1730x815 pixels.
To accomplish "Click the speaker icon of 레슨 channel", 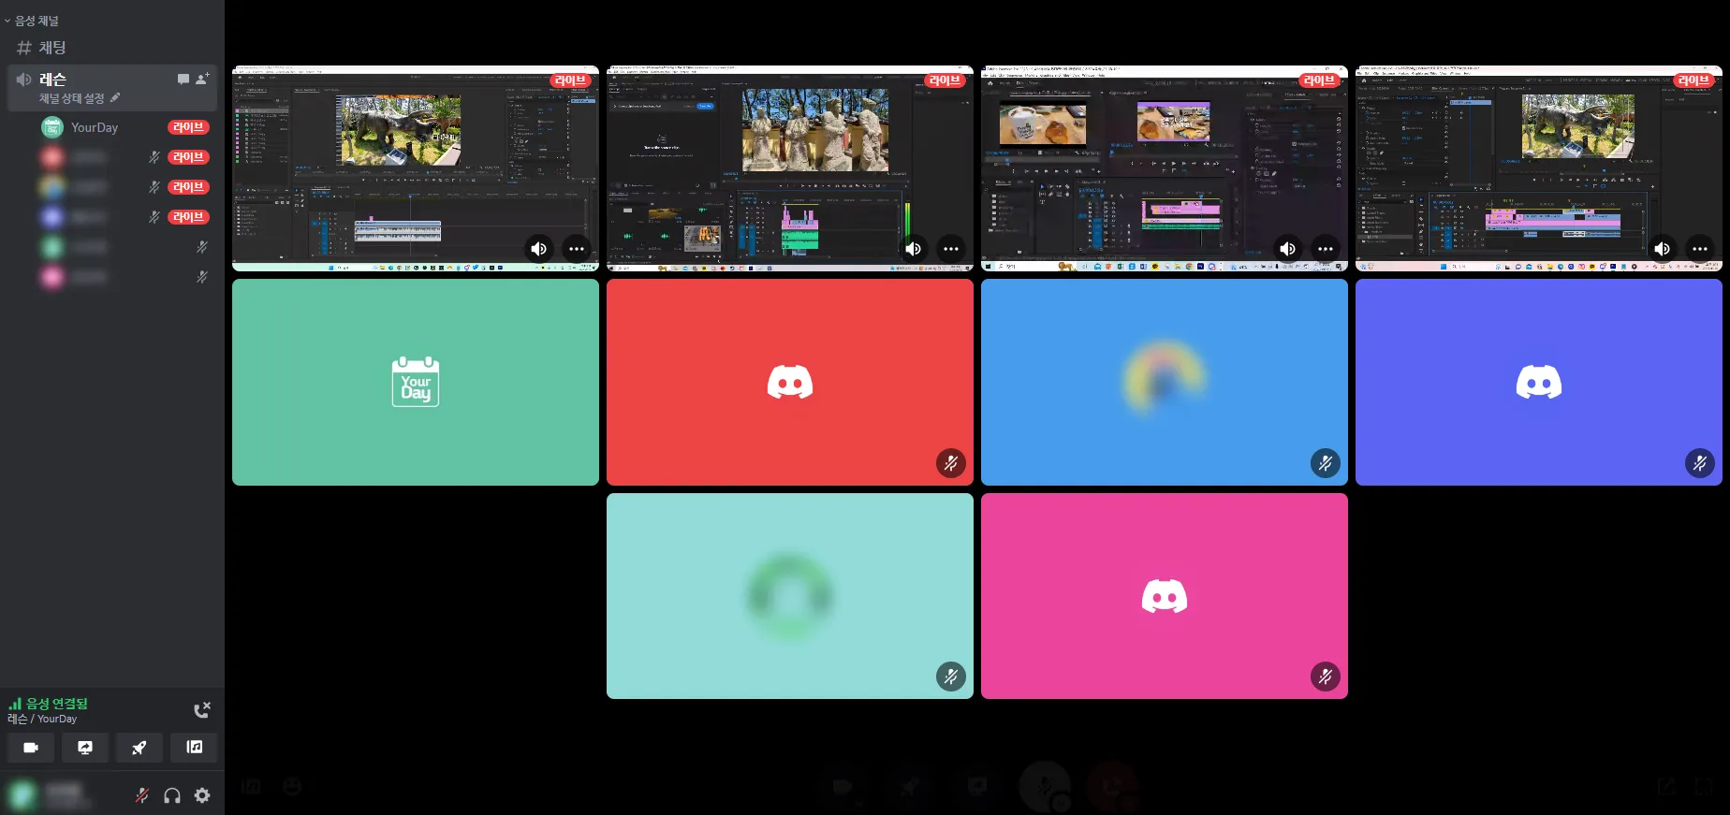I will point(24,80).
